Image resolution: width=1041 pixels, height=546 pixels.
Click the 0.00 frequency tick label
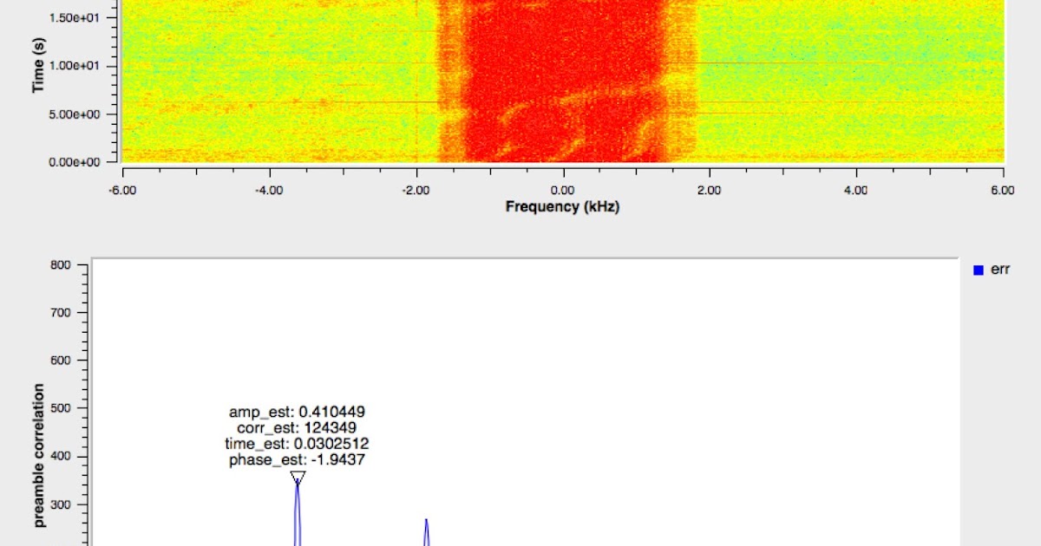point(563,190)
